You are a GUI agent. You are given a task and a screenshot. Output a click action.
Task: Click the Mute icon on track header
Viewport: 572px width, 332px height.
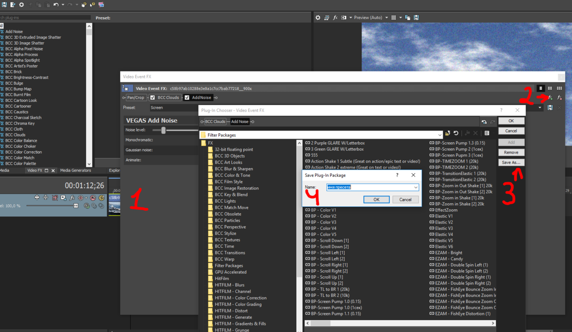[x=93, y=197]
